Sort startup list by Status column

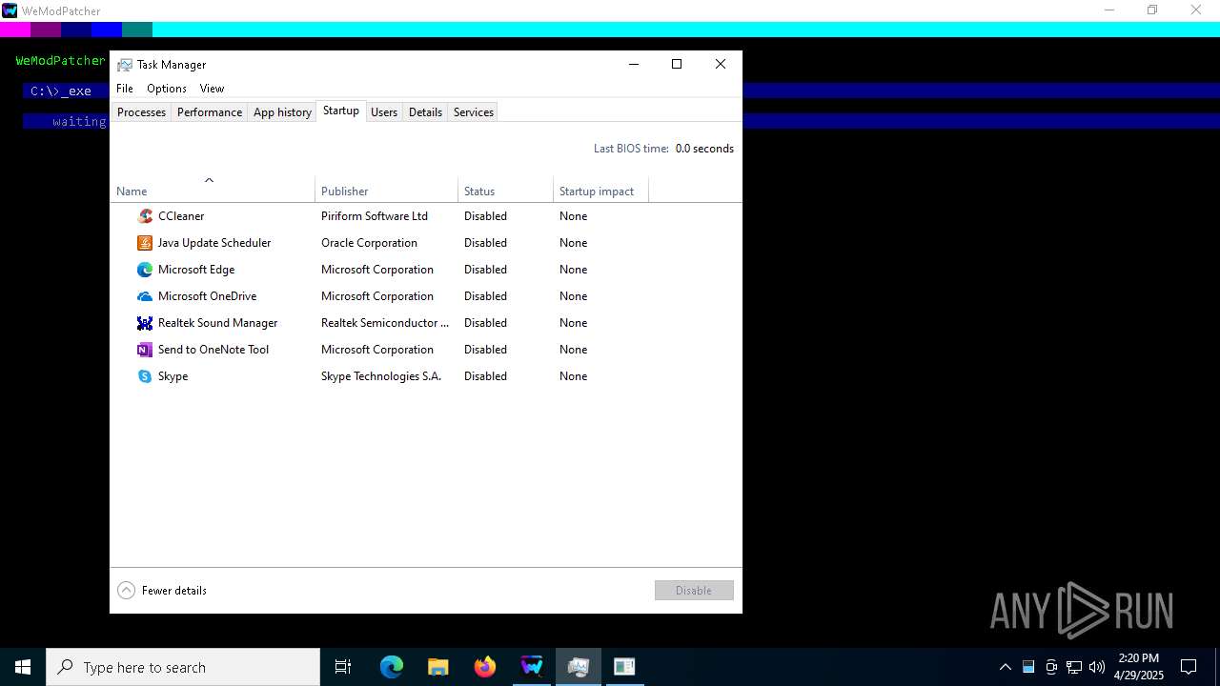(506, 190)
